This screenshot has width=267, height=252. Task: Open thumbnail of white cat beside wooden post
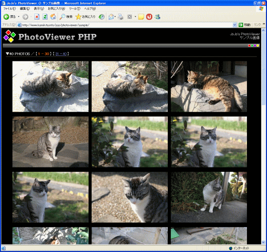click(209, 197)
